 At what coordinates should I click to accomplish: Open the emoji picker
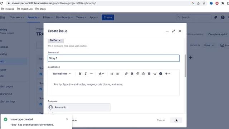coord(143,74)
